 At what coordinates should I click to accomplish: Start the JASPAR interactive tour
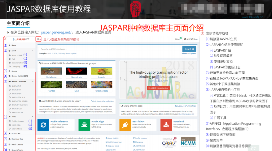coord(158,88)
